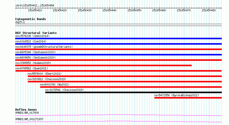Image resolution: width=229 pixels, height=125 pixels.
Task: Click ruler position 151450480
Action: pos(209,11)
